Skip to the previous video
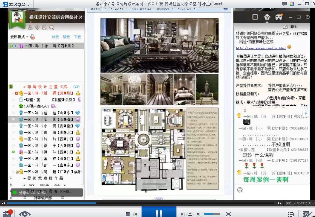This screenshot has height=217, width=315. 135,214
